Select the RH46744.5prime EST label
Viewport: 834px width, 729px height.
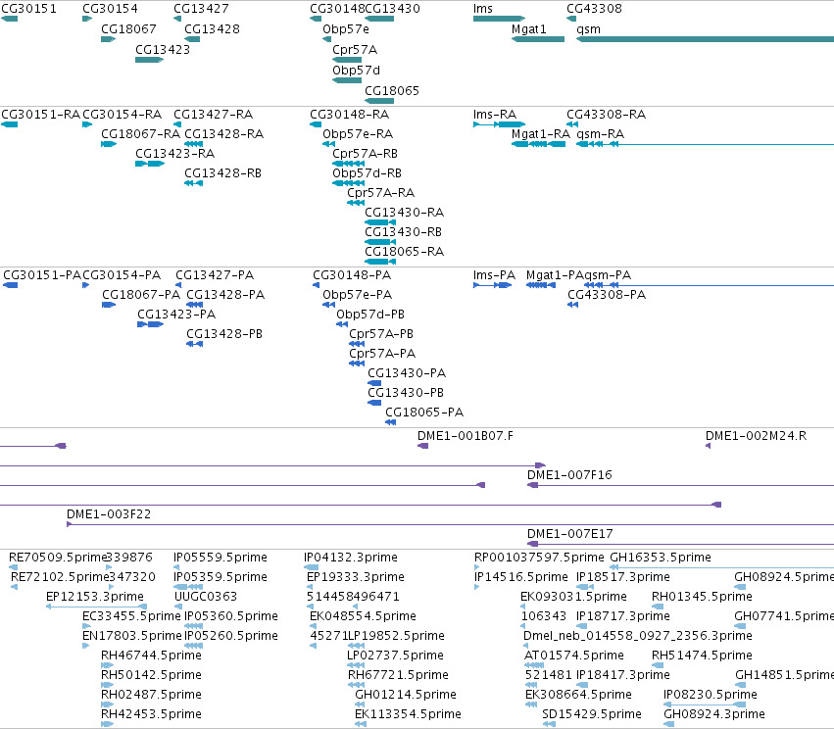point(151,656)
